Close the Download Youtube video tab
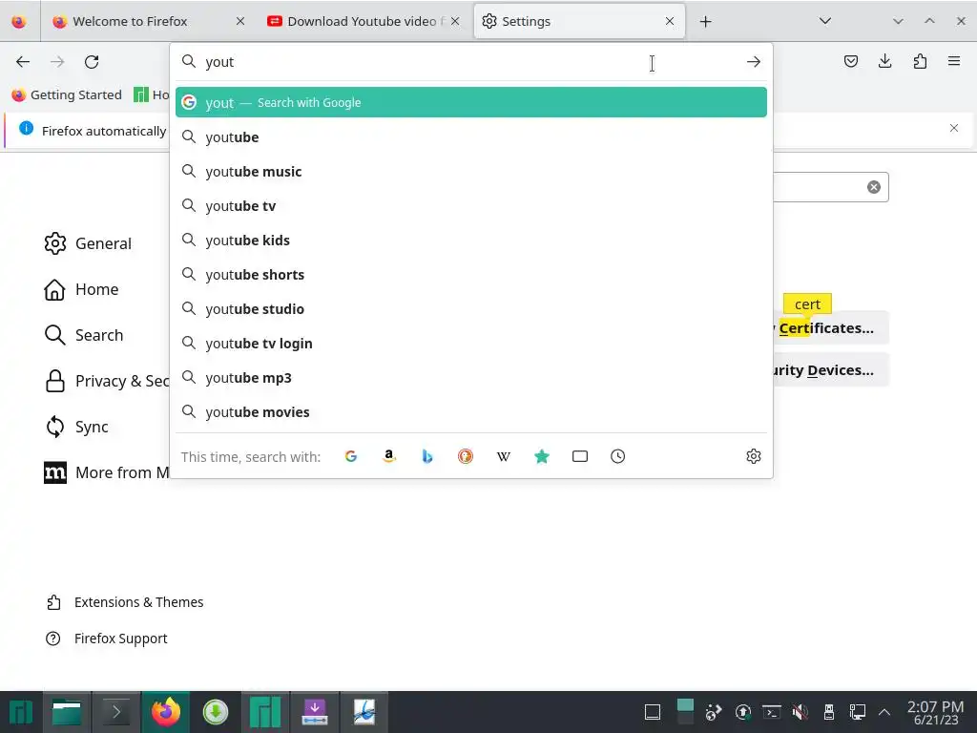Viewport: 977px width, 733px height. pyautogui.click(x=455, y=21)
